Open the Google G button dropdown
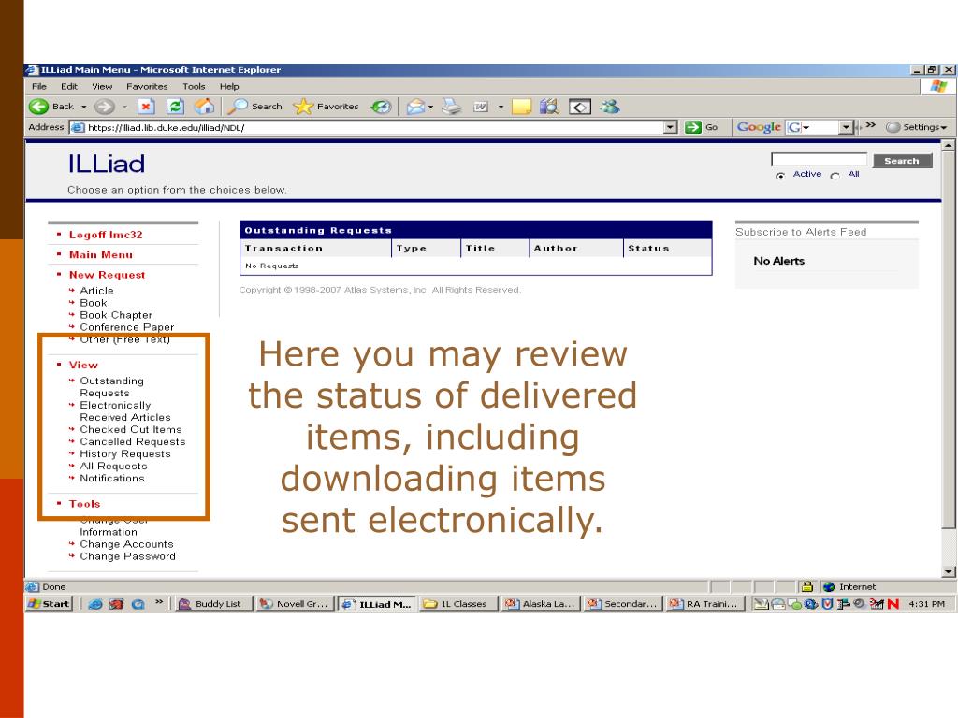Image resolution: width=958 pixels, height=718 pixels. pyautogui.click(x=806, y=127)
